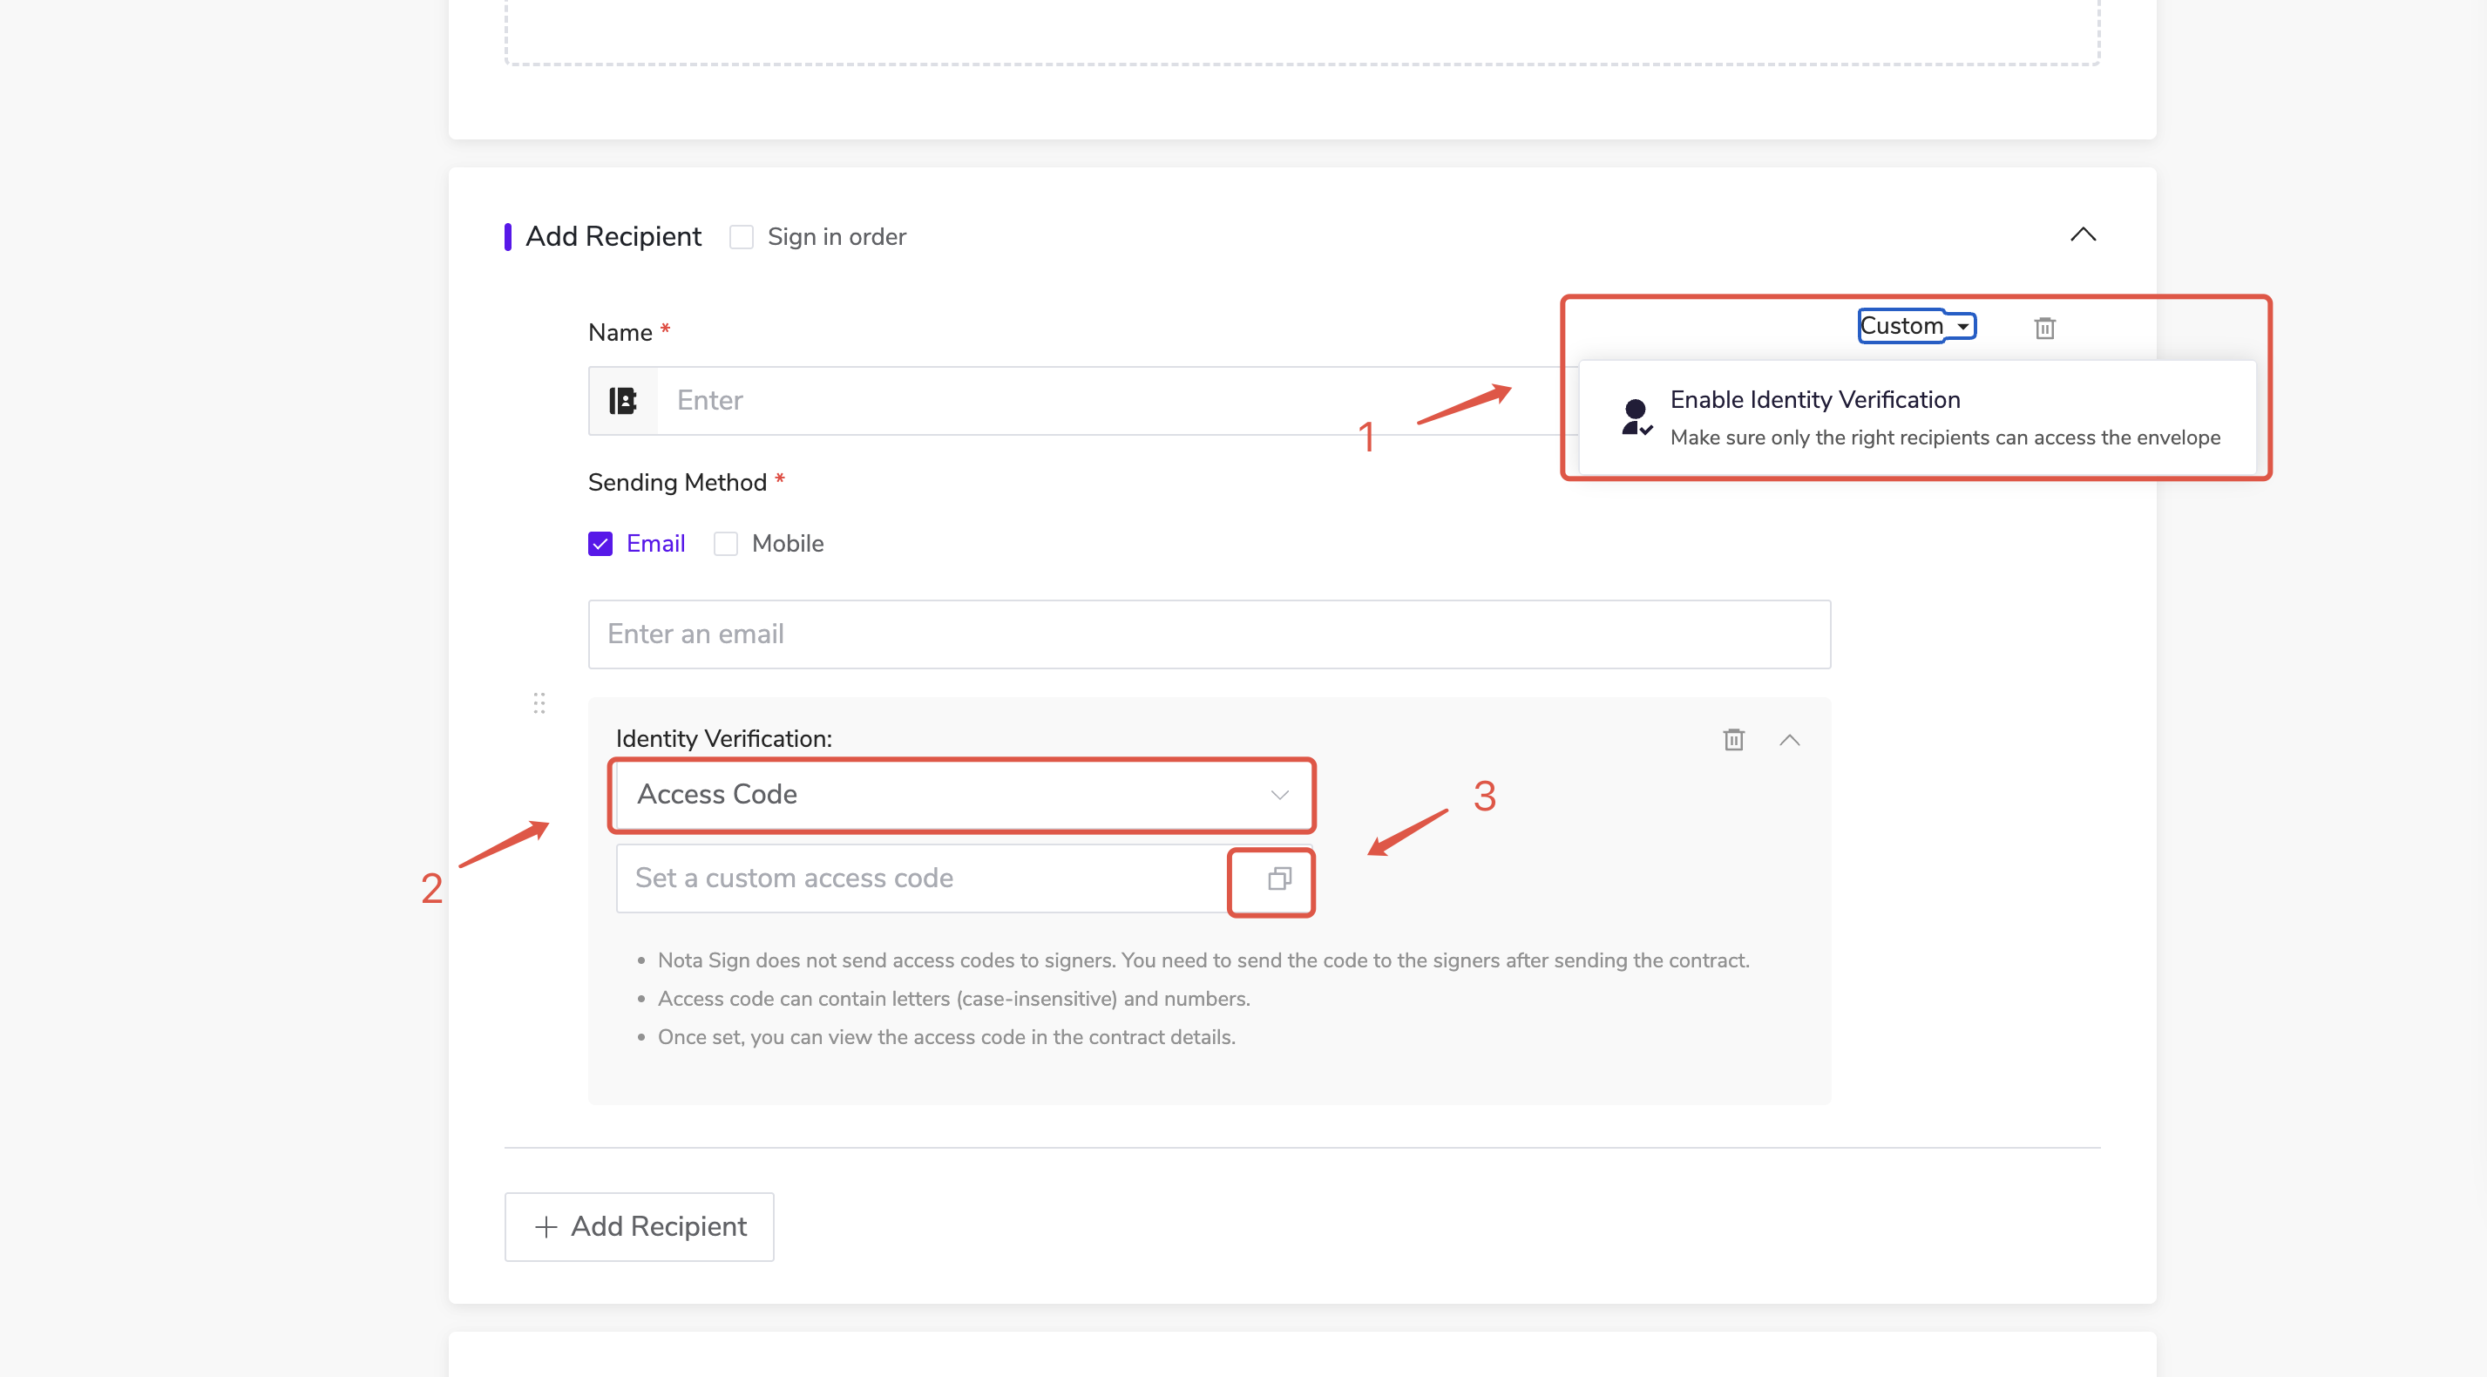Delete the Identity Verification section via trash icon
The width and height of the screenshot is (2487, 1377).
tap(1733, 740)
